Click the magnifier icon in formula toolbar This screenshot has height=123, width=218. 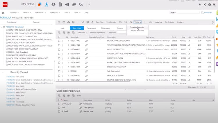(x=126, y=22)
